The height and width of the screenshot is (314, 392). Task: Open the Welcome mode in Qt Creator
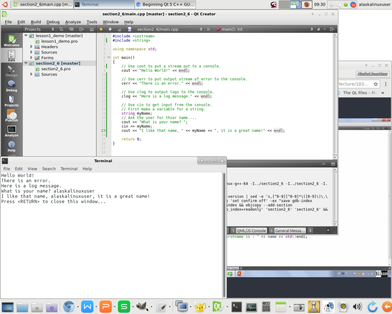(11, 41)
